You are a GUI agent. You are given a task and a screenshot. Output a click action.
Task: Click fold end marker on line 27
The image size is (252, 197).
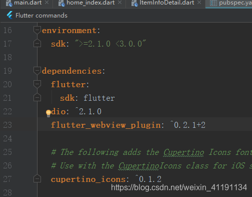click(37, 178)
